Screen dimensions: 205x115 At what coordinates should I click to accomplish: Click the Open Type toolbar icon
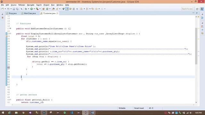(53, 9)
